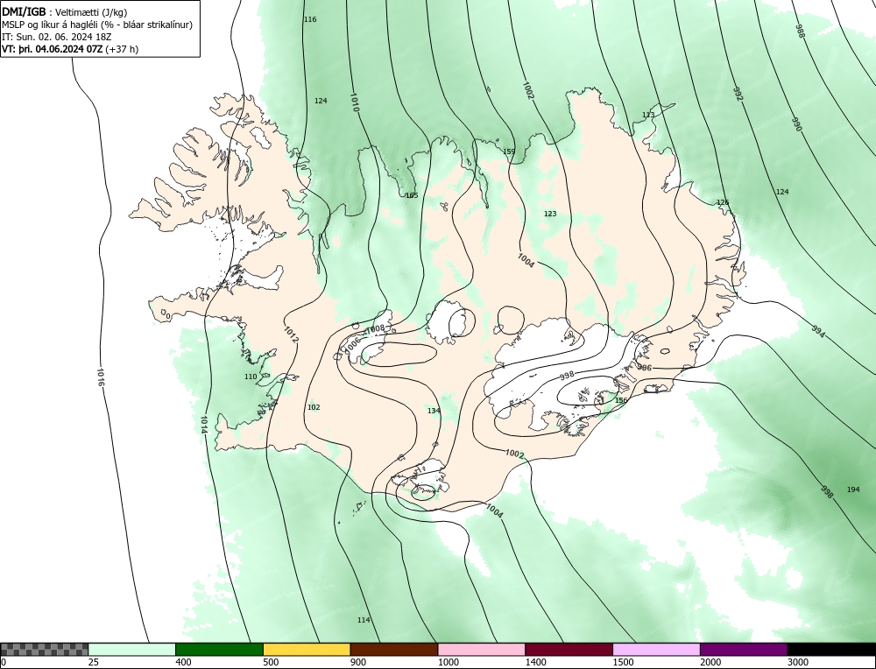Click legend tick label 25

click(x=94, y=663)
